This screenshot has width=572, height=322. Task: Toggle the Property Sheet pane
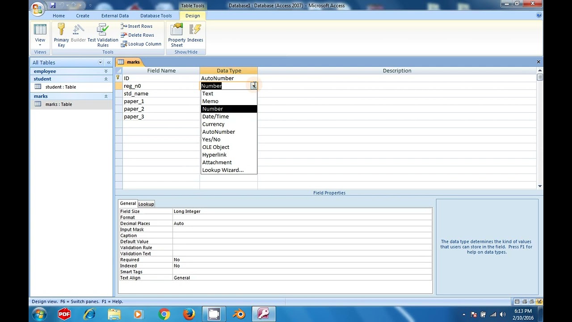pyautogui.click(x=177, y=35)
